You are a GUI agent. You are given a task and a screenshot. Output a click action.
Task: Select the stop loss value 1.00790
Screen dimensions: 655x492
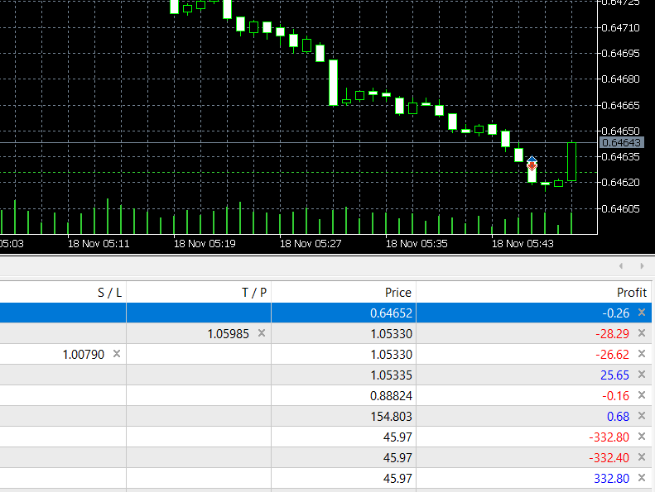[83, 355]
